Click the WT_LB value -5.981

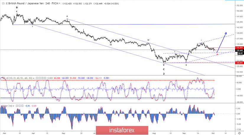point(106,78)
